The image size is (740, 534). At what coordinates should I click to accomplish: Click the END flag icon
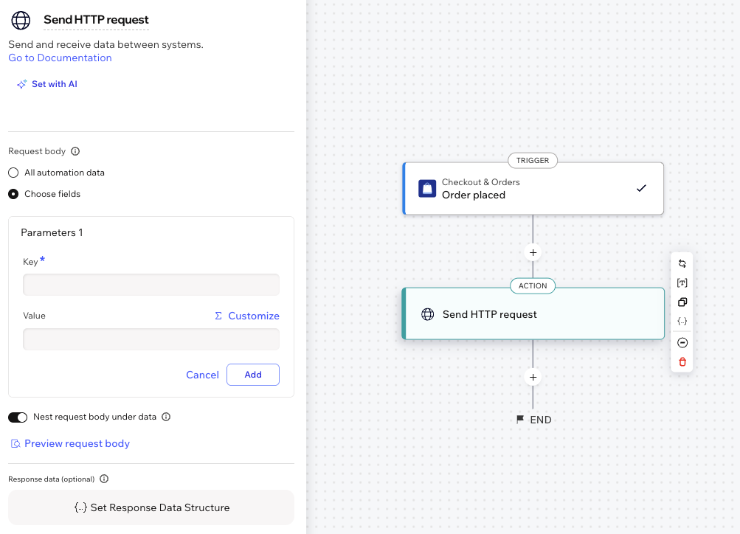click(x=520, y=419)
